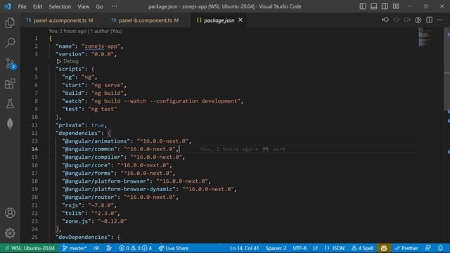Click the git graph status bar icon
Viewport: 450px width, 253px height.
pyautogui.click(x=109, y=248)
